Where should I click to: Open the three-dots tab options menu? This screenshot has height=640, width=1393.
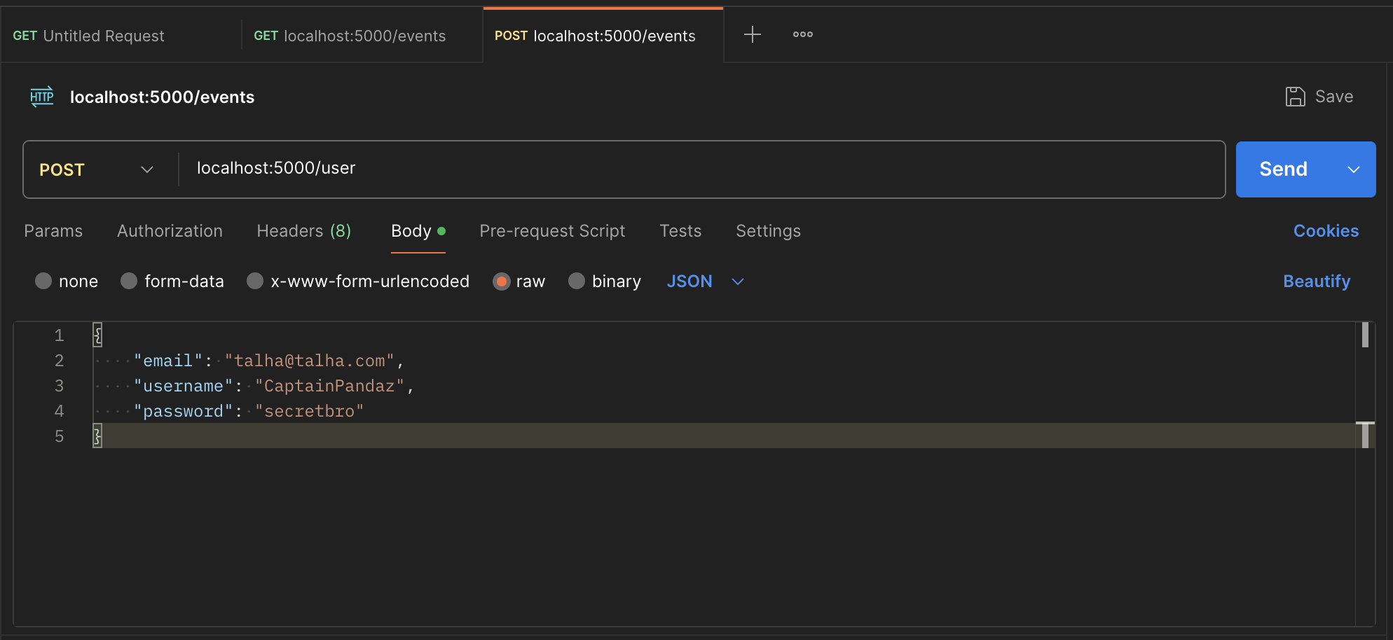802,34
